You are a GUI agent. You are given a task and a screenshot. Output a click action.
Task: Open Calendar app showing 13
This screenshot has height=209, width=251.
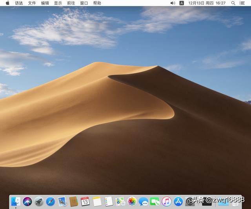click(85, 202)
